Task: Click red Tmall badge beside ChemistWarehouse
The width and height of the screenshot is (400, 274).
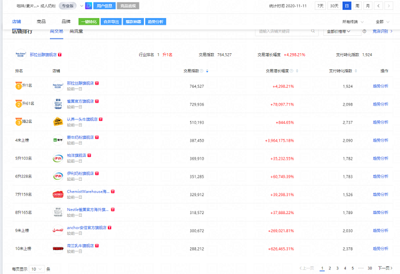Action: click(x=113, y=192)
